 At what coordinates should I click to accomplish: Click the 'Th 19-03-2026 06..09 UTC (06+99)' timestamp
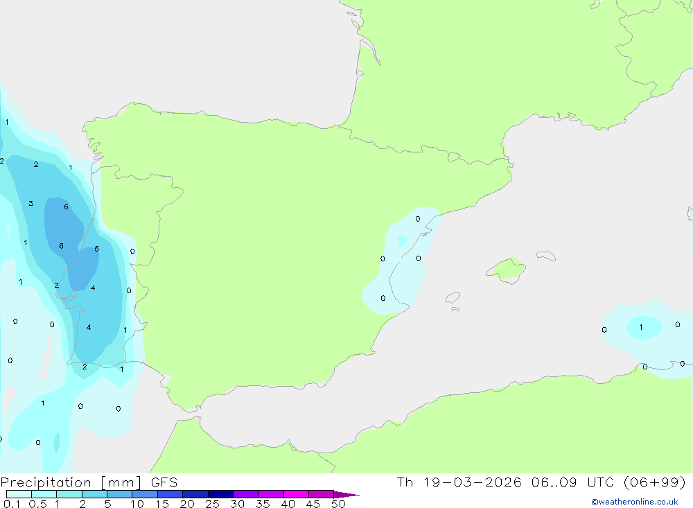pos(541,482)
